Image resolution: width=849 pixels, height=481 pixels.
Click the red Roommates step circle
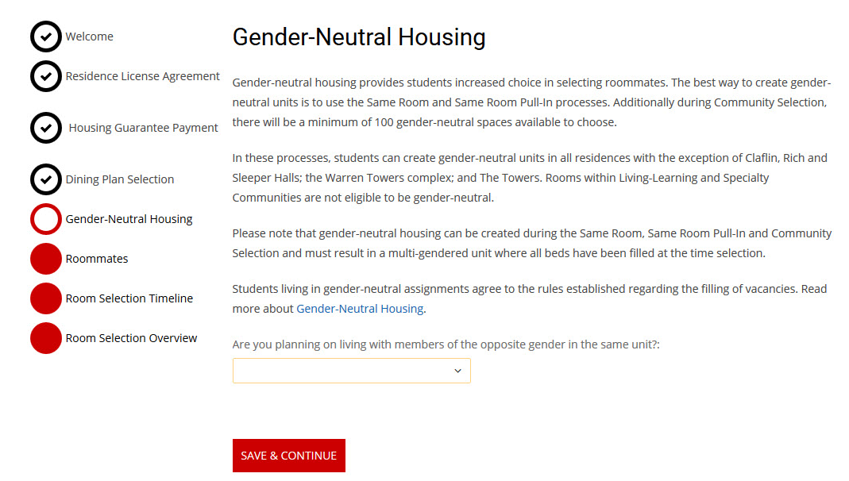(46, 259)
